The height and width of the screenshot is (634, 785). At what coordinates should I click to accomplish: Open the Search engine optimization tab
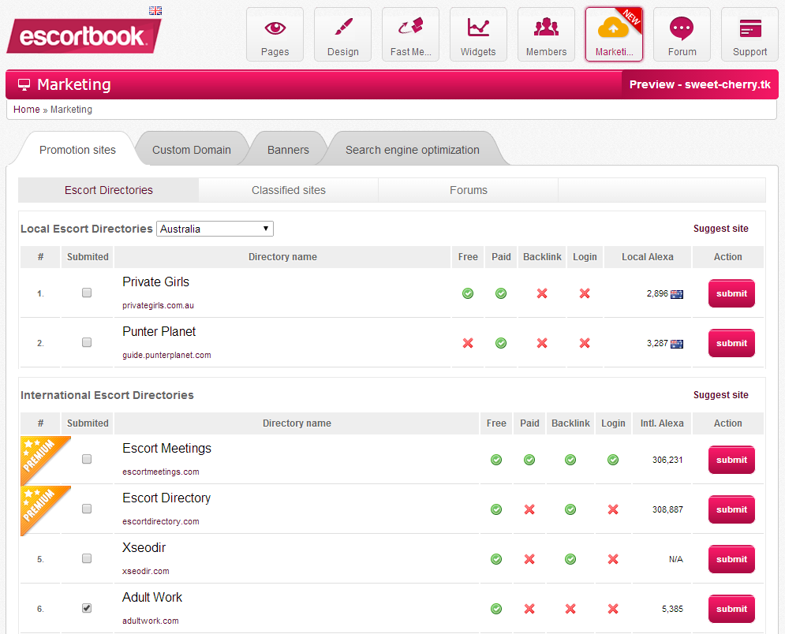click(x=412, y=150)
